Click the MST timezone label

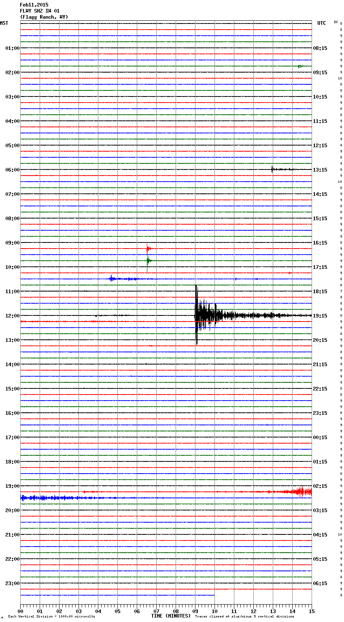[4, 23]
